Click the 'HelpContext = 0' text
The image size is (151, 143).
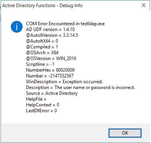[43, 105]
